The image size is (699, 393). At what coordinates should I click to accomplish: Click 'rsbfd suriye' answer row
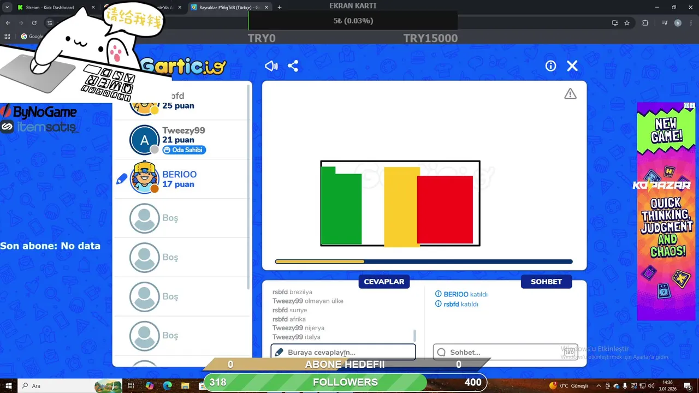290,310
